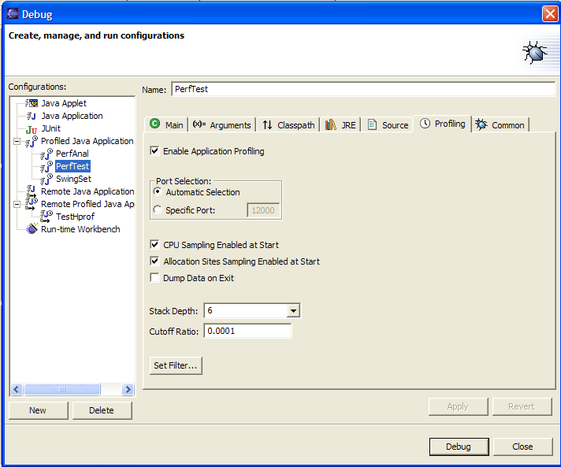Click the Debug button

458,447
